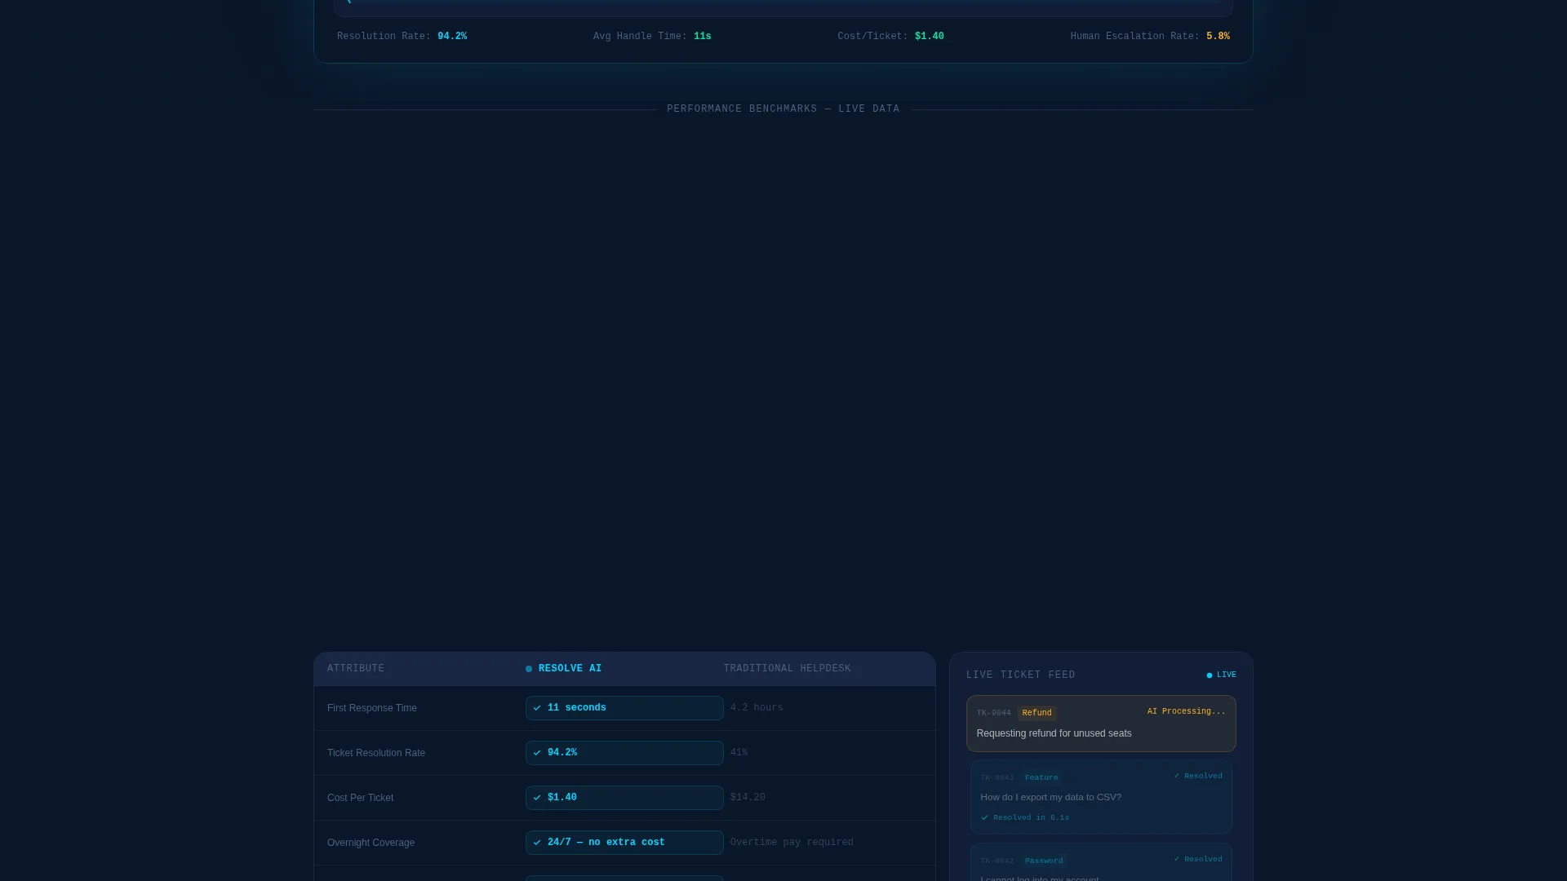Click the Ticket Resolution Rate row label

pos(376,753)
